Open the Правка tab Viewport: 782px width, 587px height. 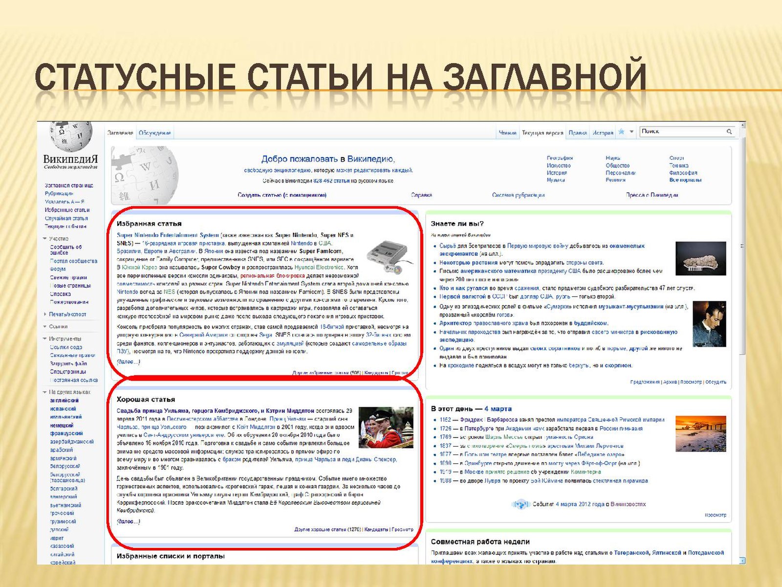point(578,133)
